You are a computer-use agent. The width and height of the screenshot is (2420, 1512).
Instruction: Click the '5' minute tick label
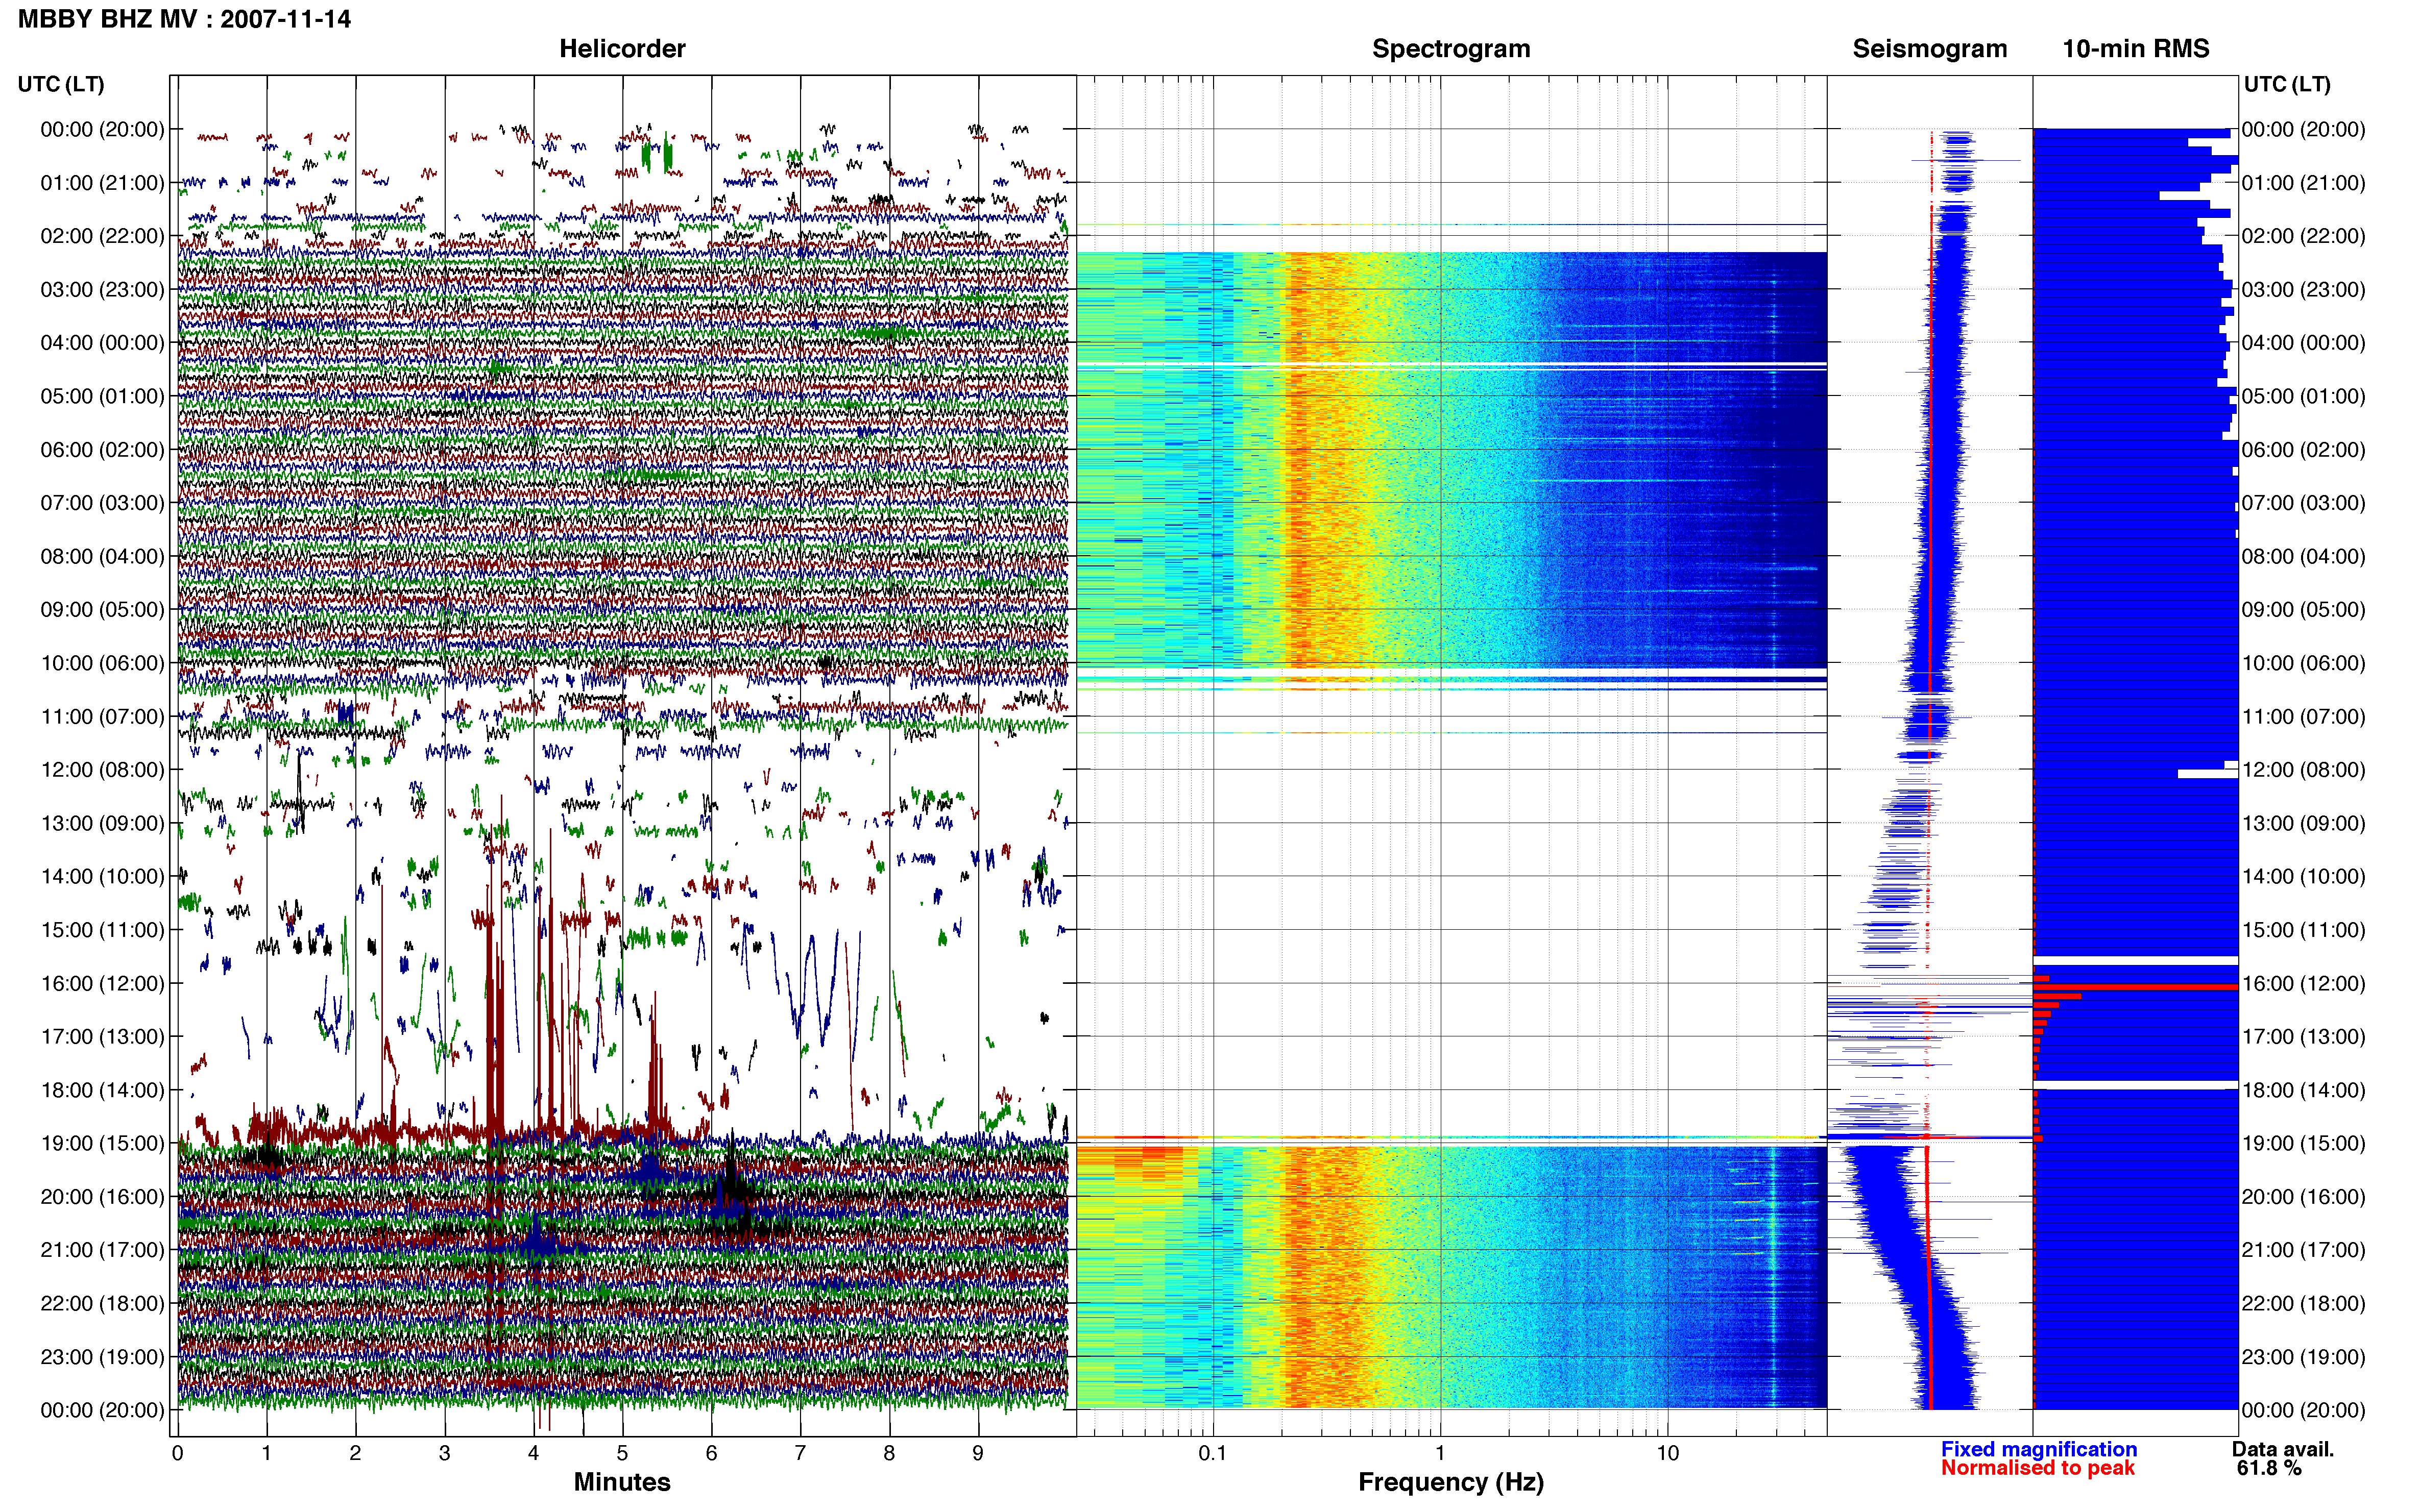coord(622,1453)
